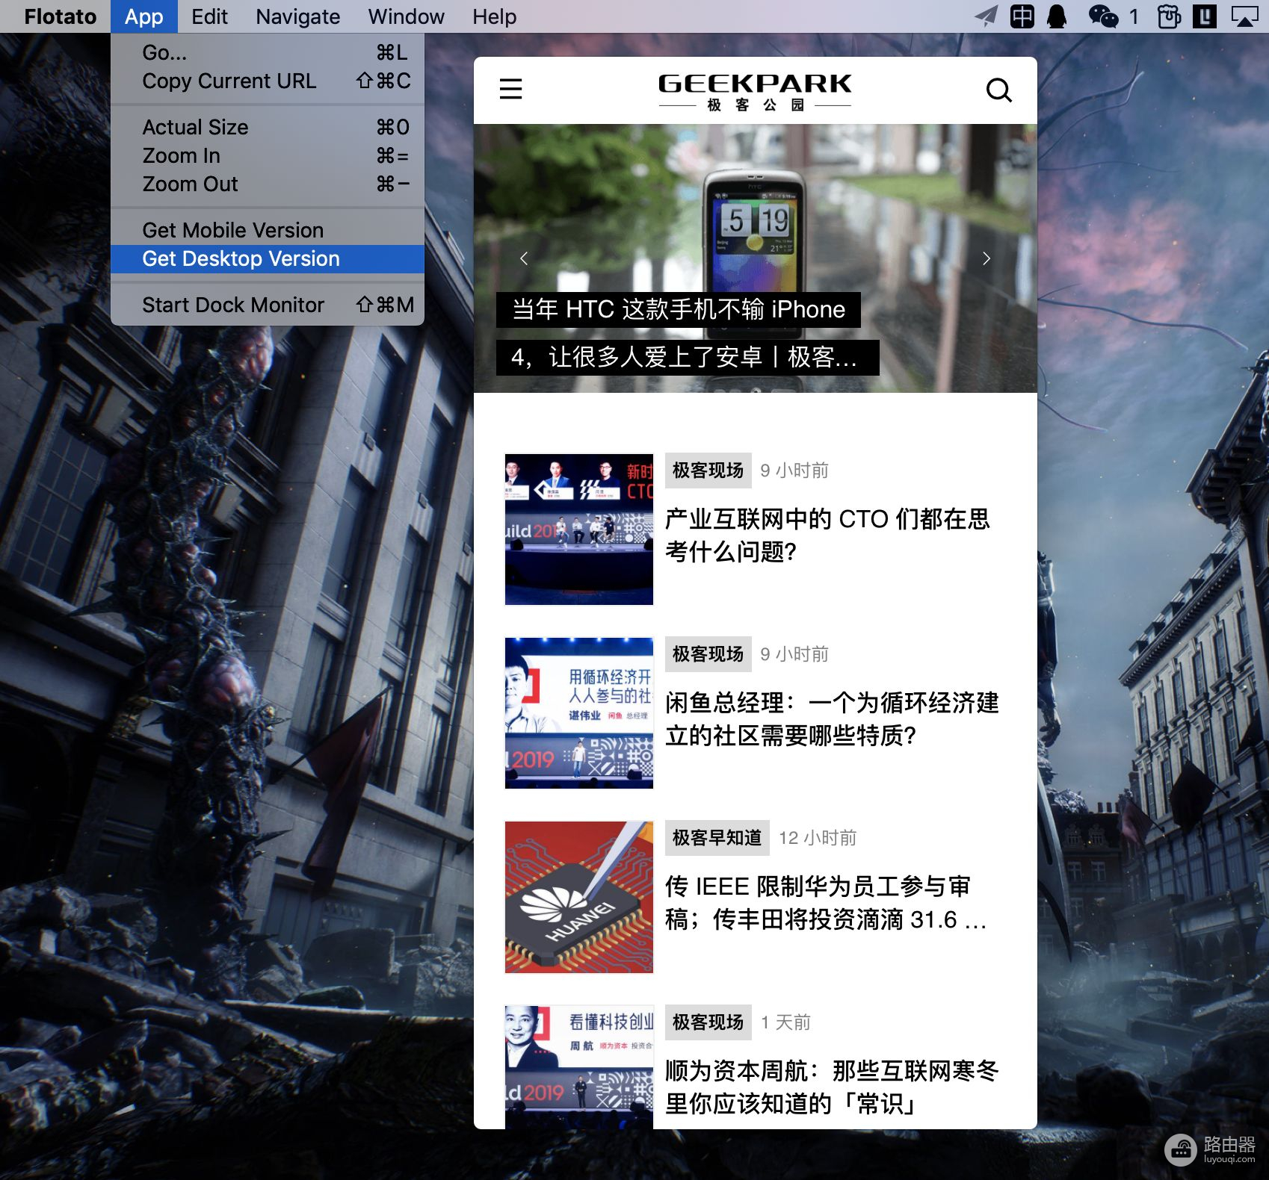Show next carousel slide arrow

pos(986,258)
